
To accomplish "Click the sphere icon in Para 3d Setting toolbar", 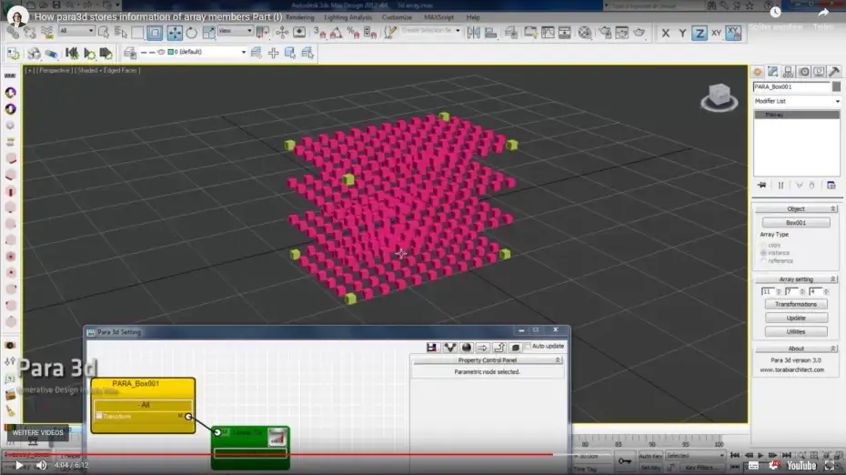I will coord(467,347).
